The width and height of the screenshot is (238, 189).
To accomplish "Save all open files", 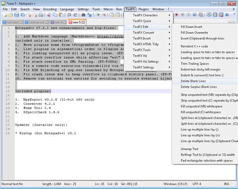I will coord(23,15).
